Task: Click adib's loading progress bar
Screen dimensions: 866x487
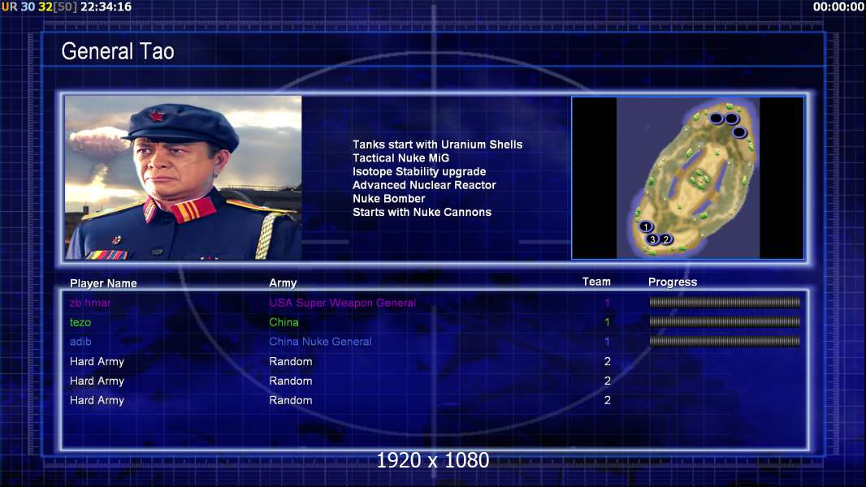Action: tap(725, 342)
